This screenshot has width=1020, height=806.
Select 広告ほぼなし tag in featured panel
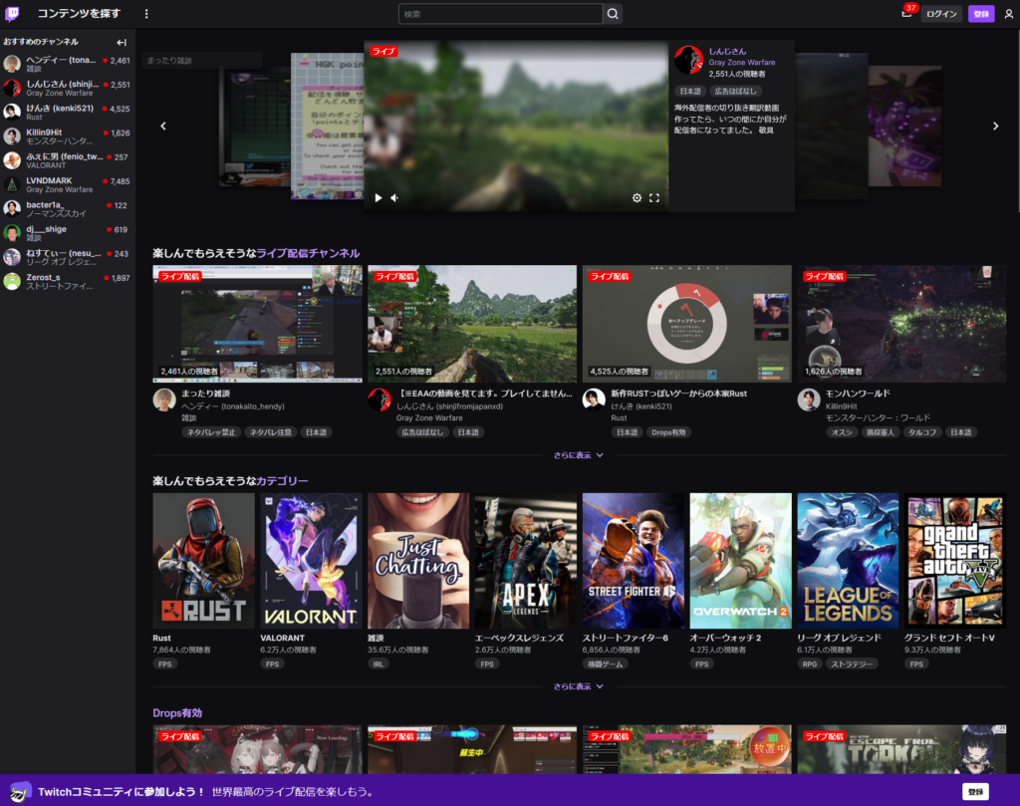[x=735, y=91]
